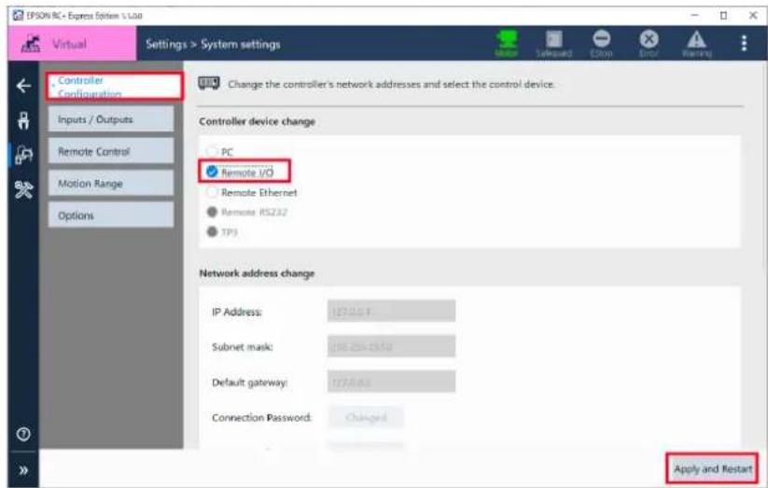Click the Subnet mask field
The image size is (768, 488).
pos(391,346)
